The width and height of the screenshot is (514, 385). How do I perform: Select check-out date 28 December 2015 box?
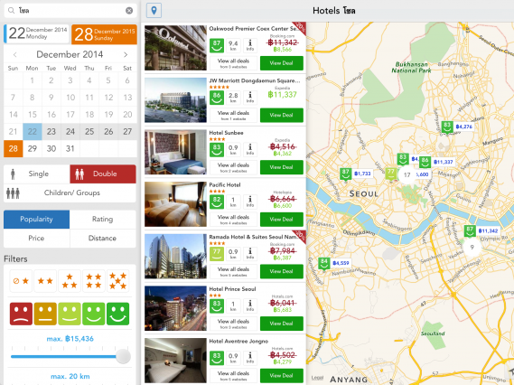(104, 34)
